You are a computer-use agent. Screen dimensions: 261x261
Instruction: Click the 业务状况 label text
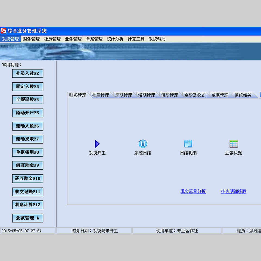[x=233, y=153]
